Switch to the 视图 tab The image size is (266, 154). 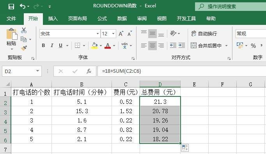(x=162, y=18)
